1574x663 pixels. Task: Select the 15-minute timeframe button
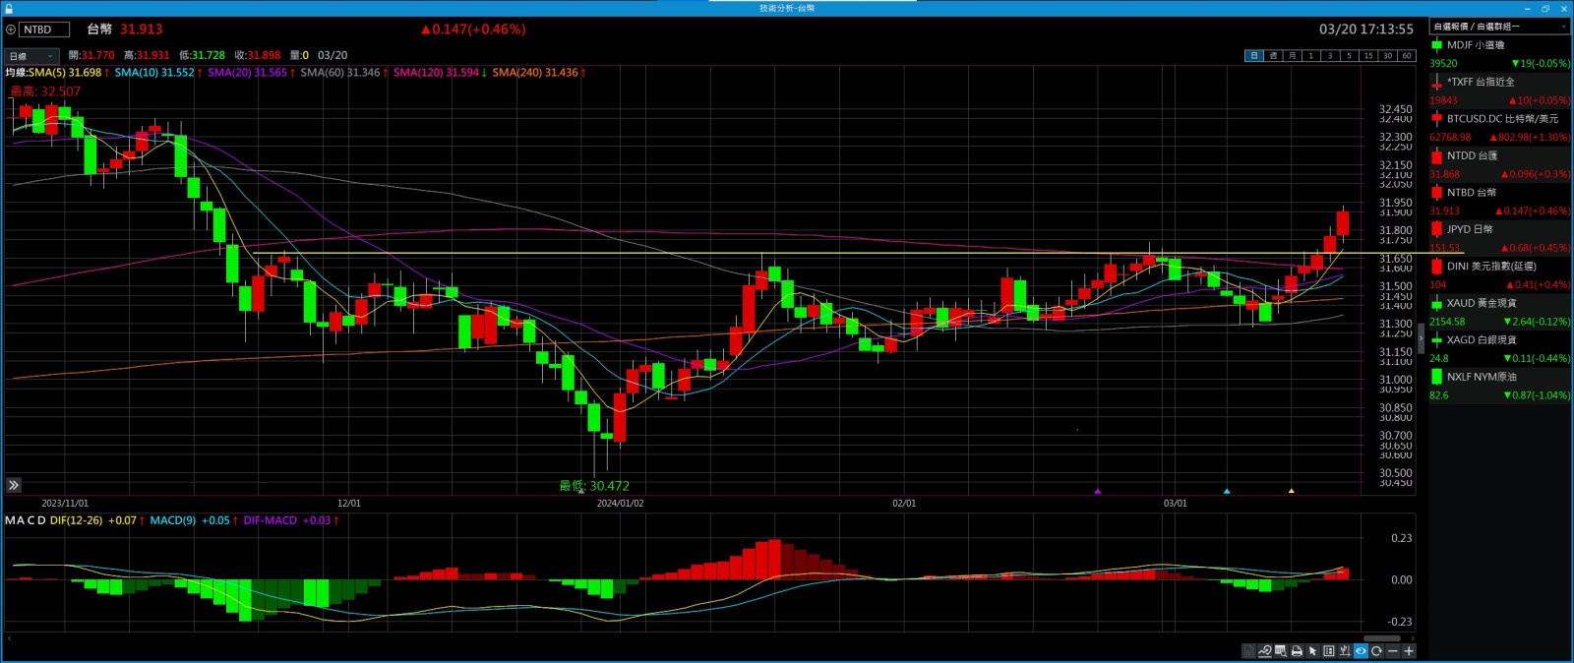[1367, 56]
